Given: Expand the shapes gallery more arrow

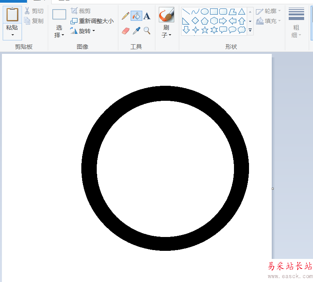Looking at the screenshot, I should click(250, 30).
